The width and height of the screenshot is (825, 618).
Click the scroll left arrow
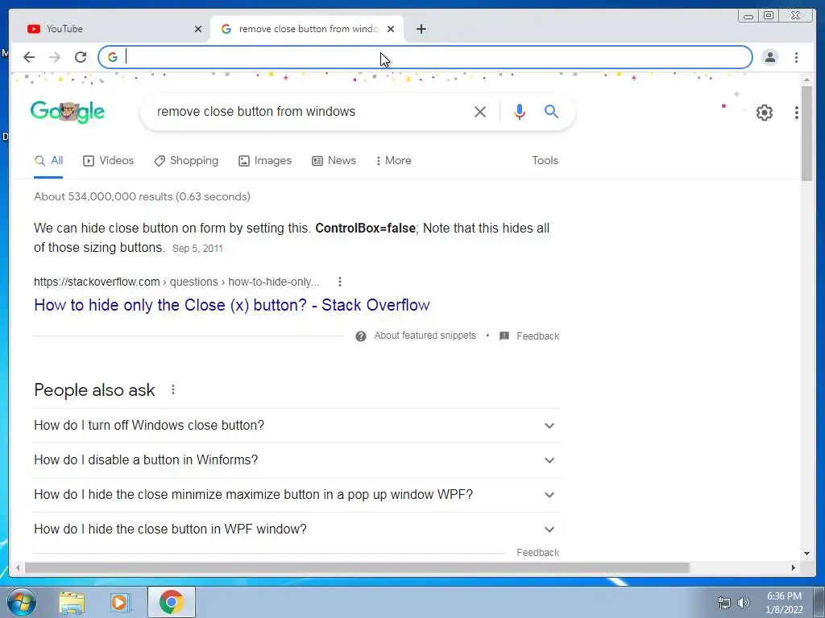pyautogui.click(x=18, y=567)
